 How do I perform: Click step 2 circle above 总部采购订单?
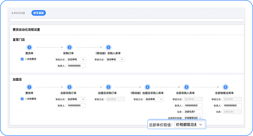(x=69, y=87)
